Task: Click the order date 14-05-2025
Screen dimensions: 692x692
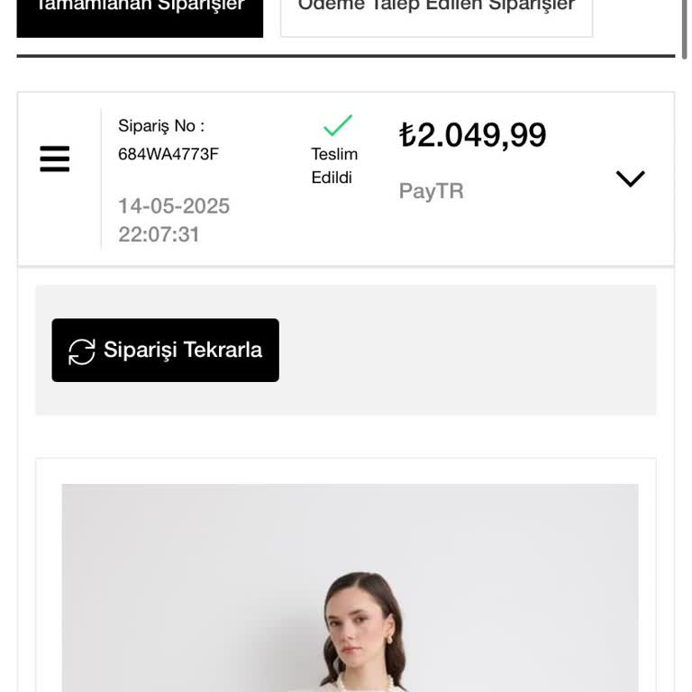Action: pyautogui.click(x=174, y=206)
